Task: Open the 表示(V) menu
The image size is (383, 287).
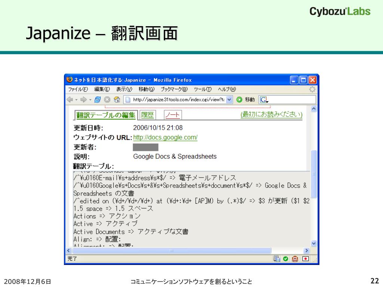Action: tap(124, 89)
